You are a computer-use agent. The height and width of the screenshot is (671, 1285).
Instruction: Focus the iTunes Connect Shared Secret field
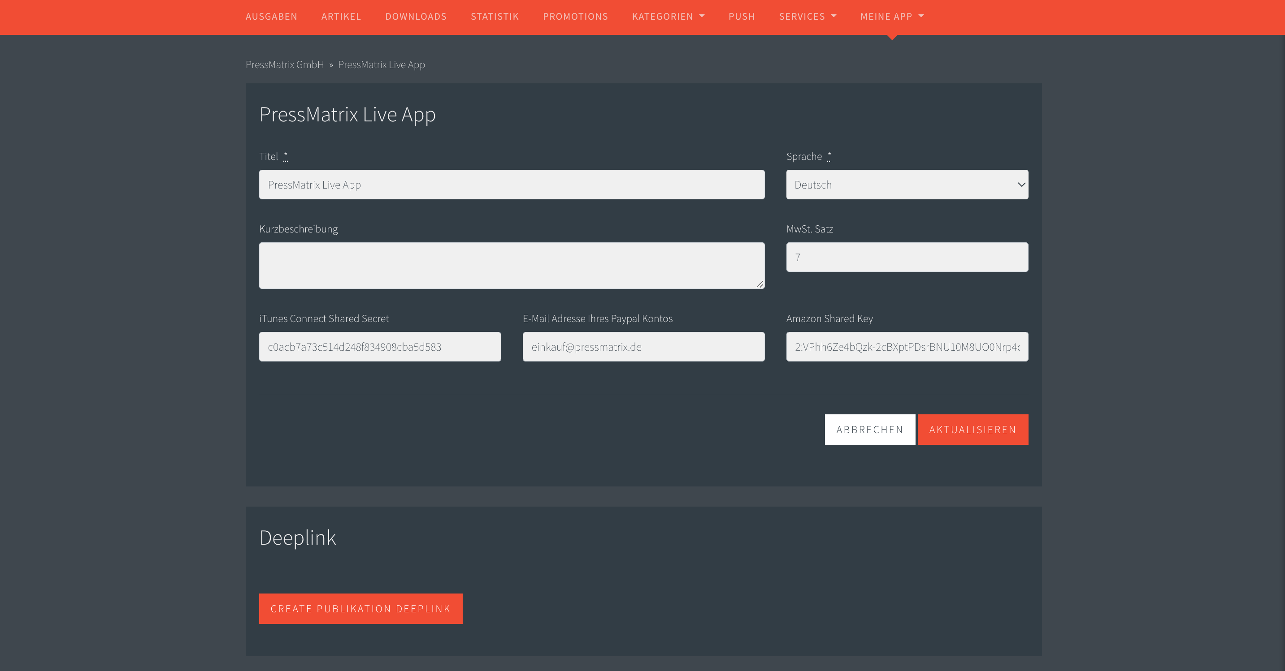[380, 347]
